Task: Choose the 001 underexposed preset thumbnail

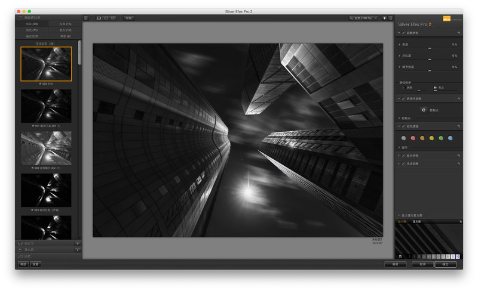Action: tap(46, 106)
